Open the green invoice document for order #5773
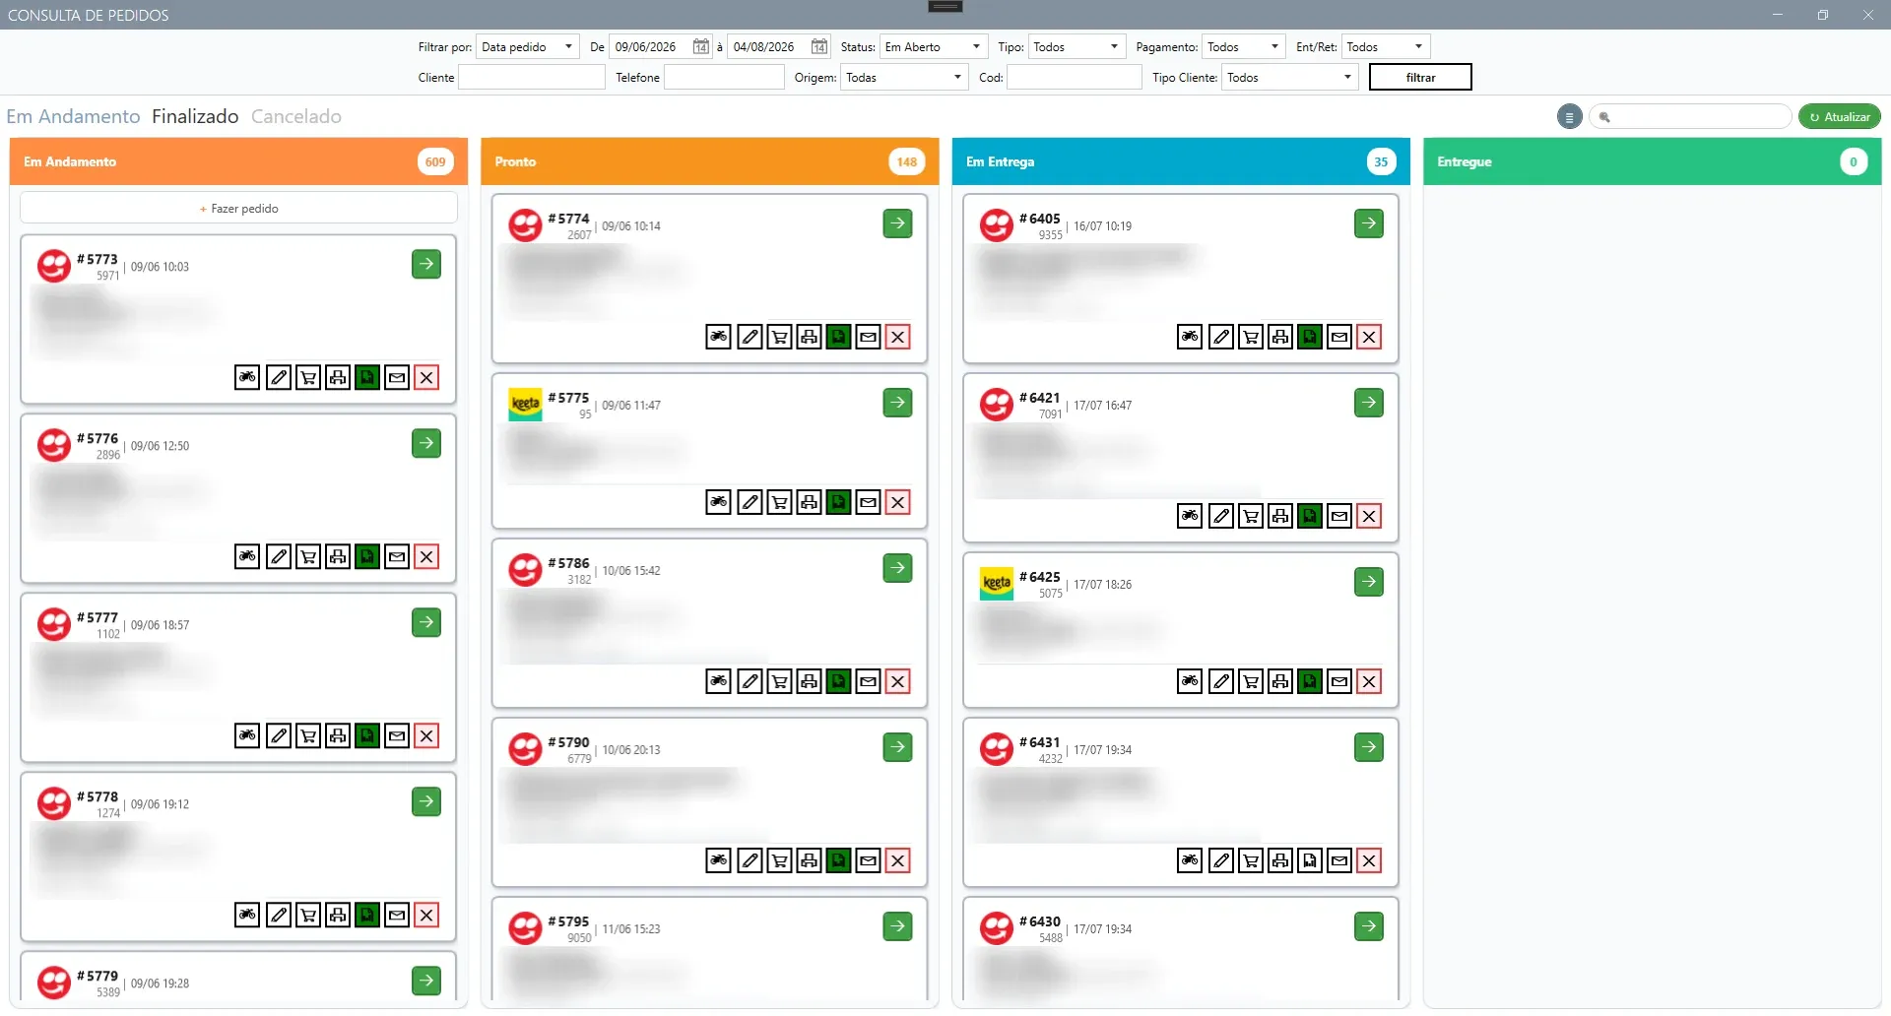 (367, 378)
